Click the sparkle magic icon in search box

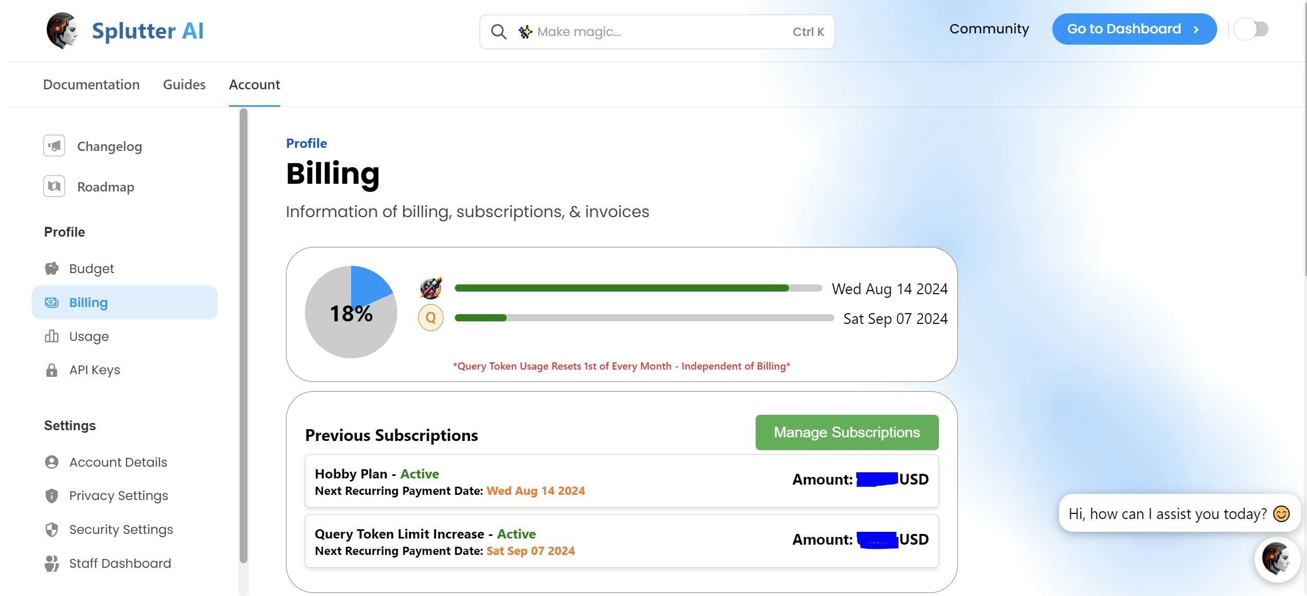(x=525, y=32)
